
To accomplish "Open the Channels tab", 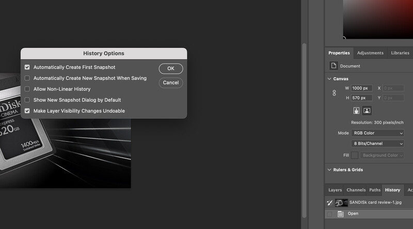I will point(356,190).
